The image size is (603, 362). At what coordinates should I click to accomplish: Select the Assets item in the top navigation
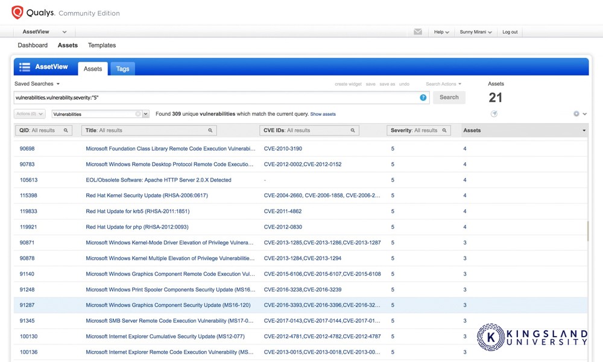pyautogui.click(x=68, y=45)
